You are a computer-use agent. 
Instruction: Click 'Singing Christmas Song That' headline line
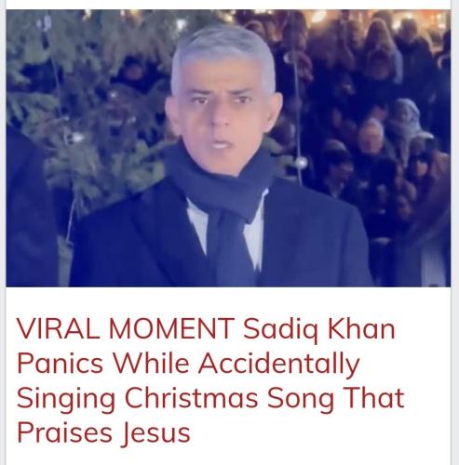click(210, 398)
